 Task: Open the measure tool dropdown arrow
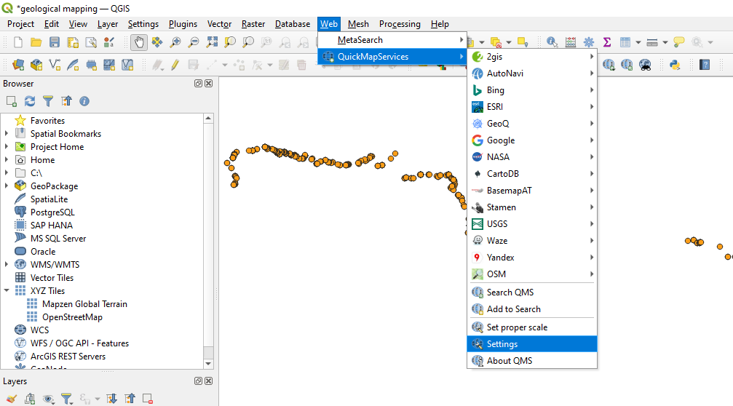tap(665, 42)
